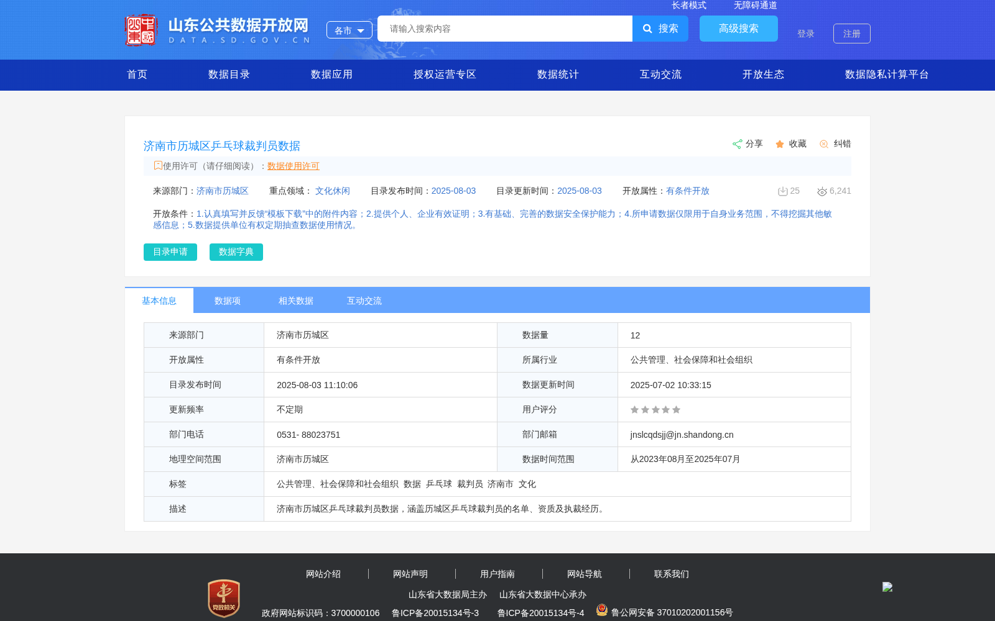Click the view count eye icon
Image resolution: width=995 pixels, height=621 pixels.
click(822, 191)
